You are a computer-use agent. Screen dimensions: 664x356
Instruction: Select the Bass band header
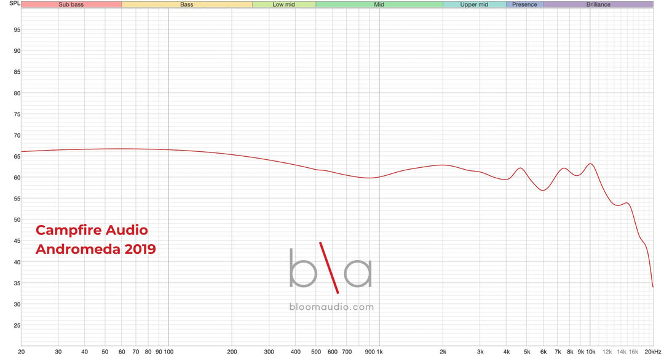187,5
